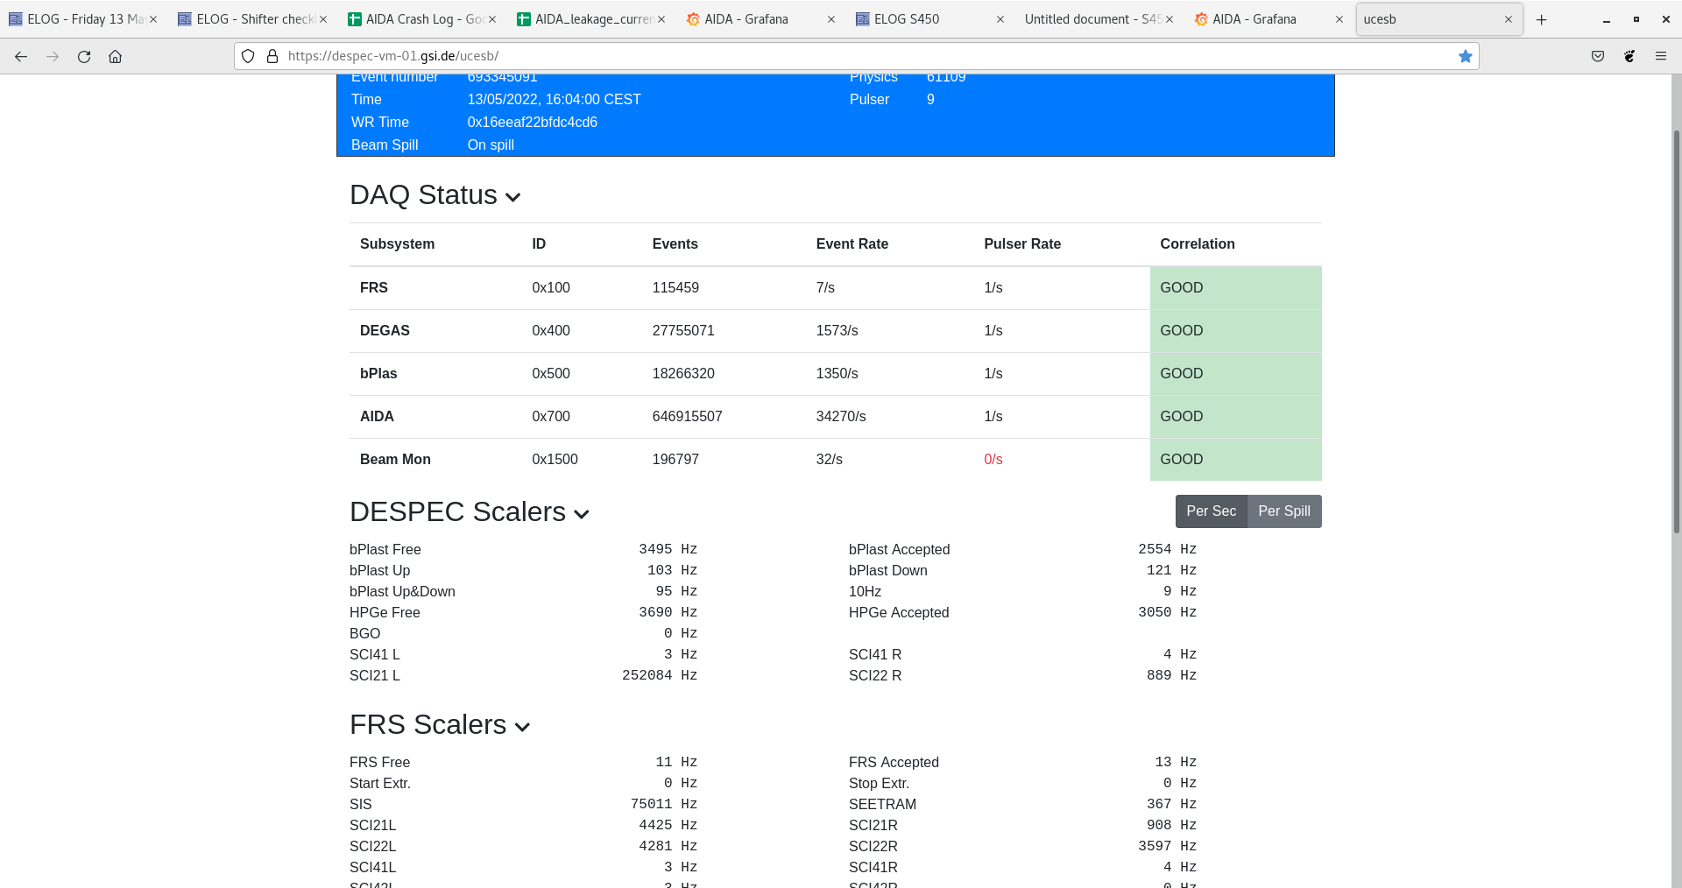Viewport: 1682px width, 888px height.
Task: Toggle the bookmark star for this page
Action: [1465, 56]
